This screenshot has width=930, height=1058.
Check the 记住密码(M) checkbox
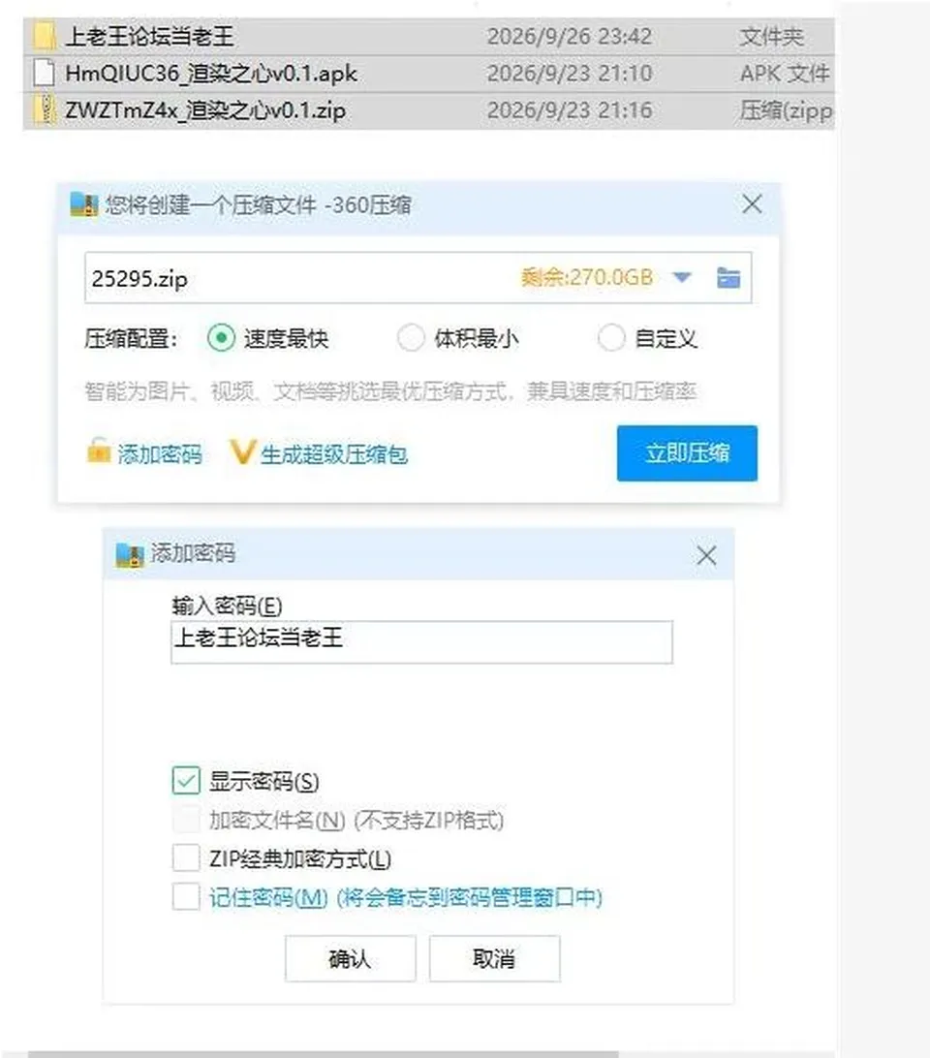point(186,897)
